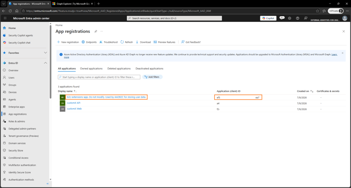Open Endpoints from the toolbar
Image resolution: width=351 pixels, height=188 pixels.
pos(89,42)
